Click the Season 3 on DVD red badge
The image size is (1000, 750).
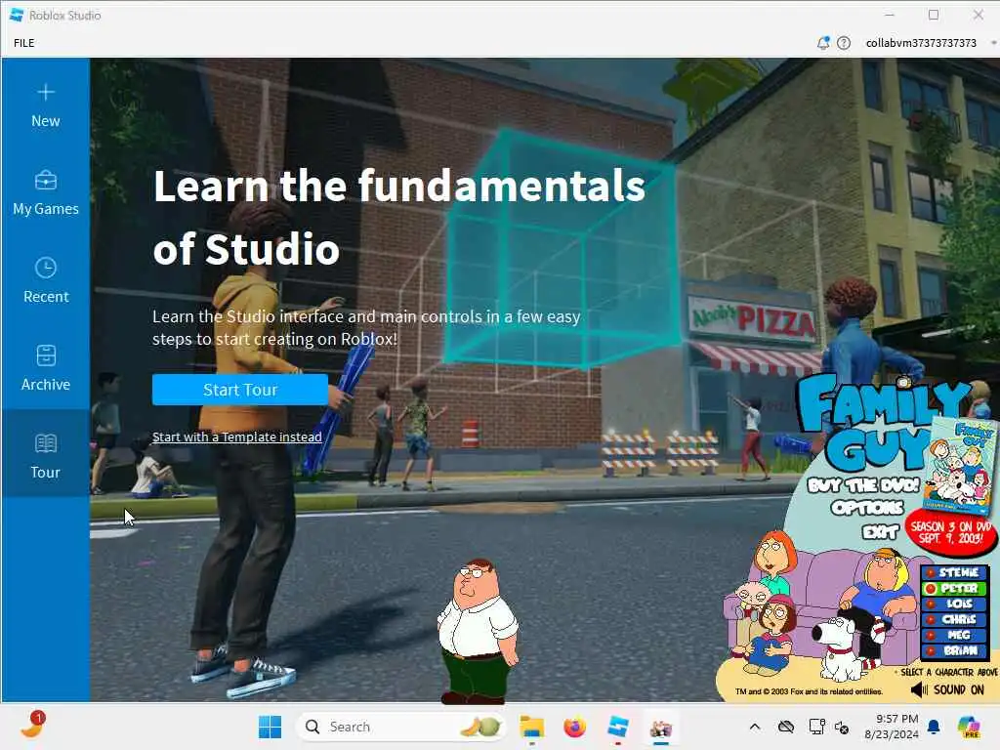[951, 532]
